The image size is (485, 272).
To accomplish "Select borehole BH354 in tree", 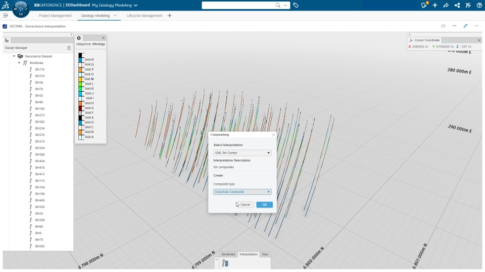I will click(x=40, y=148).
